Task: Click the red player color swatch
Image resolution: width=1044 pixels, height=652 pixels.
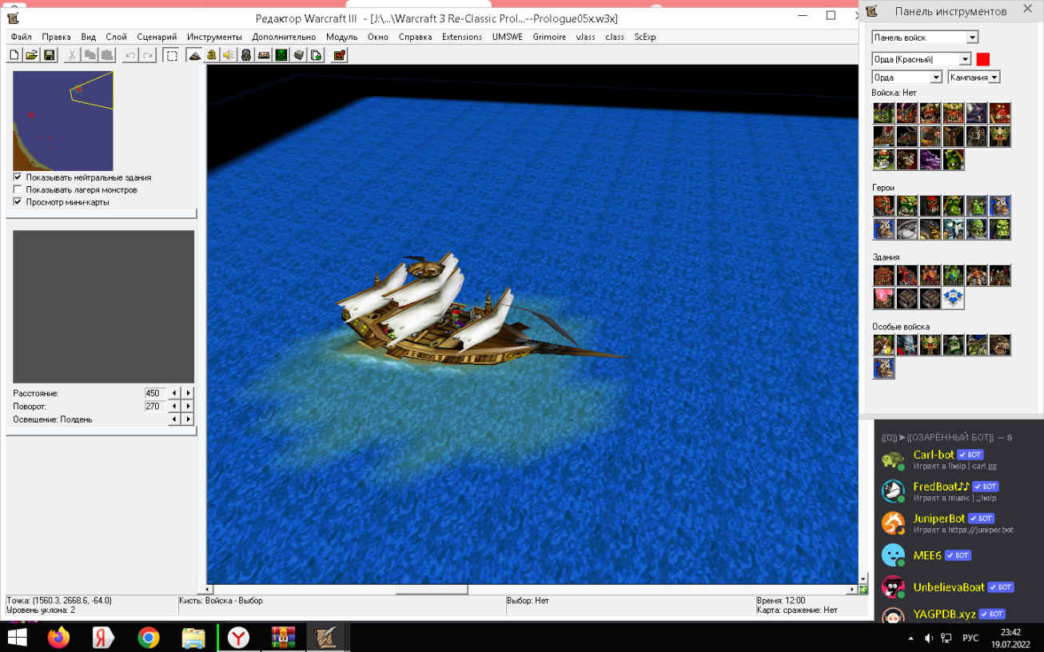Action: [x=983, y=59]
